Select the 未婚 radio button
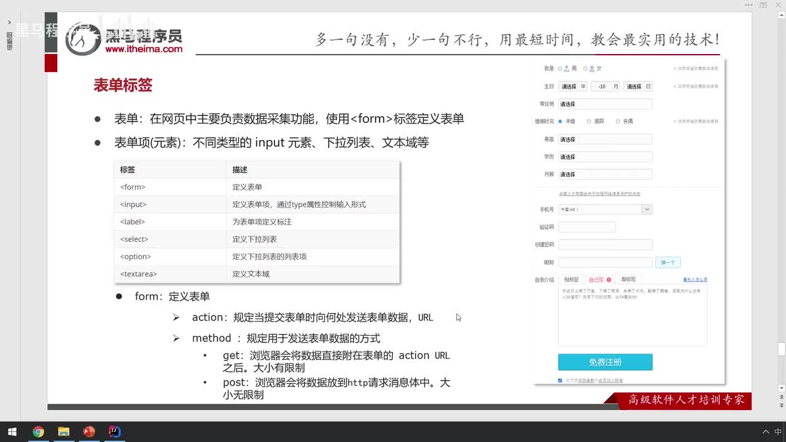 coord(560,122)
